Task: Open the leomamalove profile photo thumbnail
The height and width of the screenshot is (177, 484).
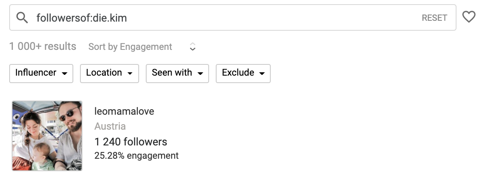Action: click(x=47, y=136)
